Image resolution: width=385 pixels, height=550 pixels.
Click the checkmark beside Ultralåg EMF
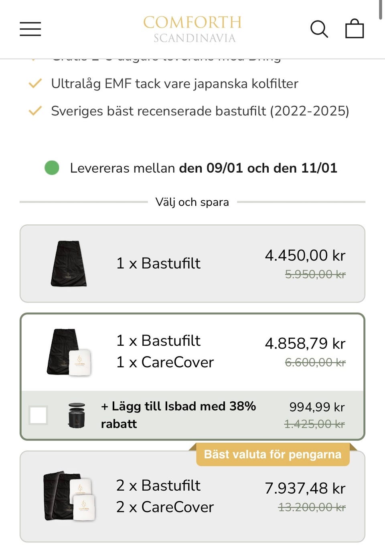point(35,83)
